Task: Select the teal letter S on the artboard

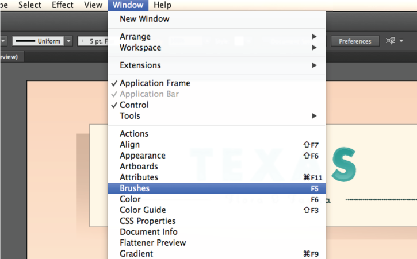Action: 344,165
